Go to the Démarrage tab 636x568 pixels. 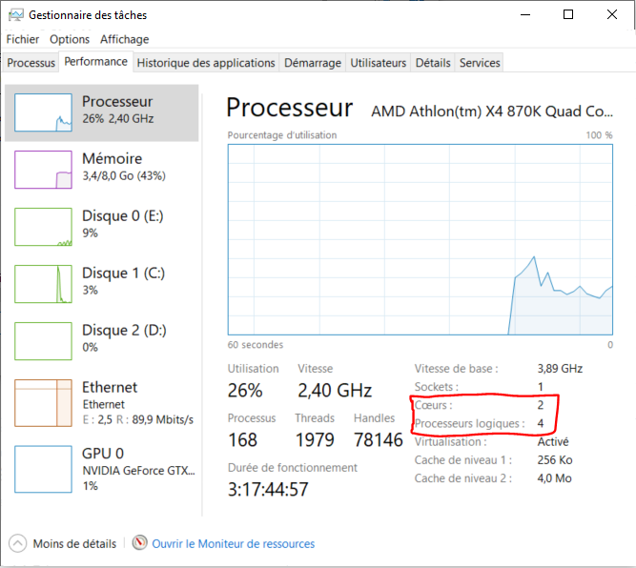(313, 63)
